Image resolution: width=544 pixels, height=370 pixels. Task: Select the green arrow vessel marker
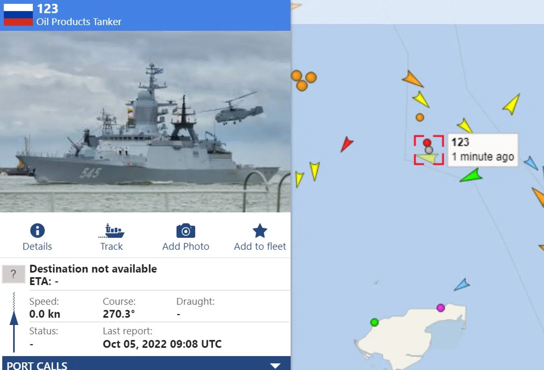(x=471, y=176)
